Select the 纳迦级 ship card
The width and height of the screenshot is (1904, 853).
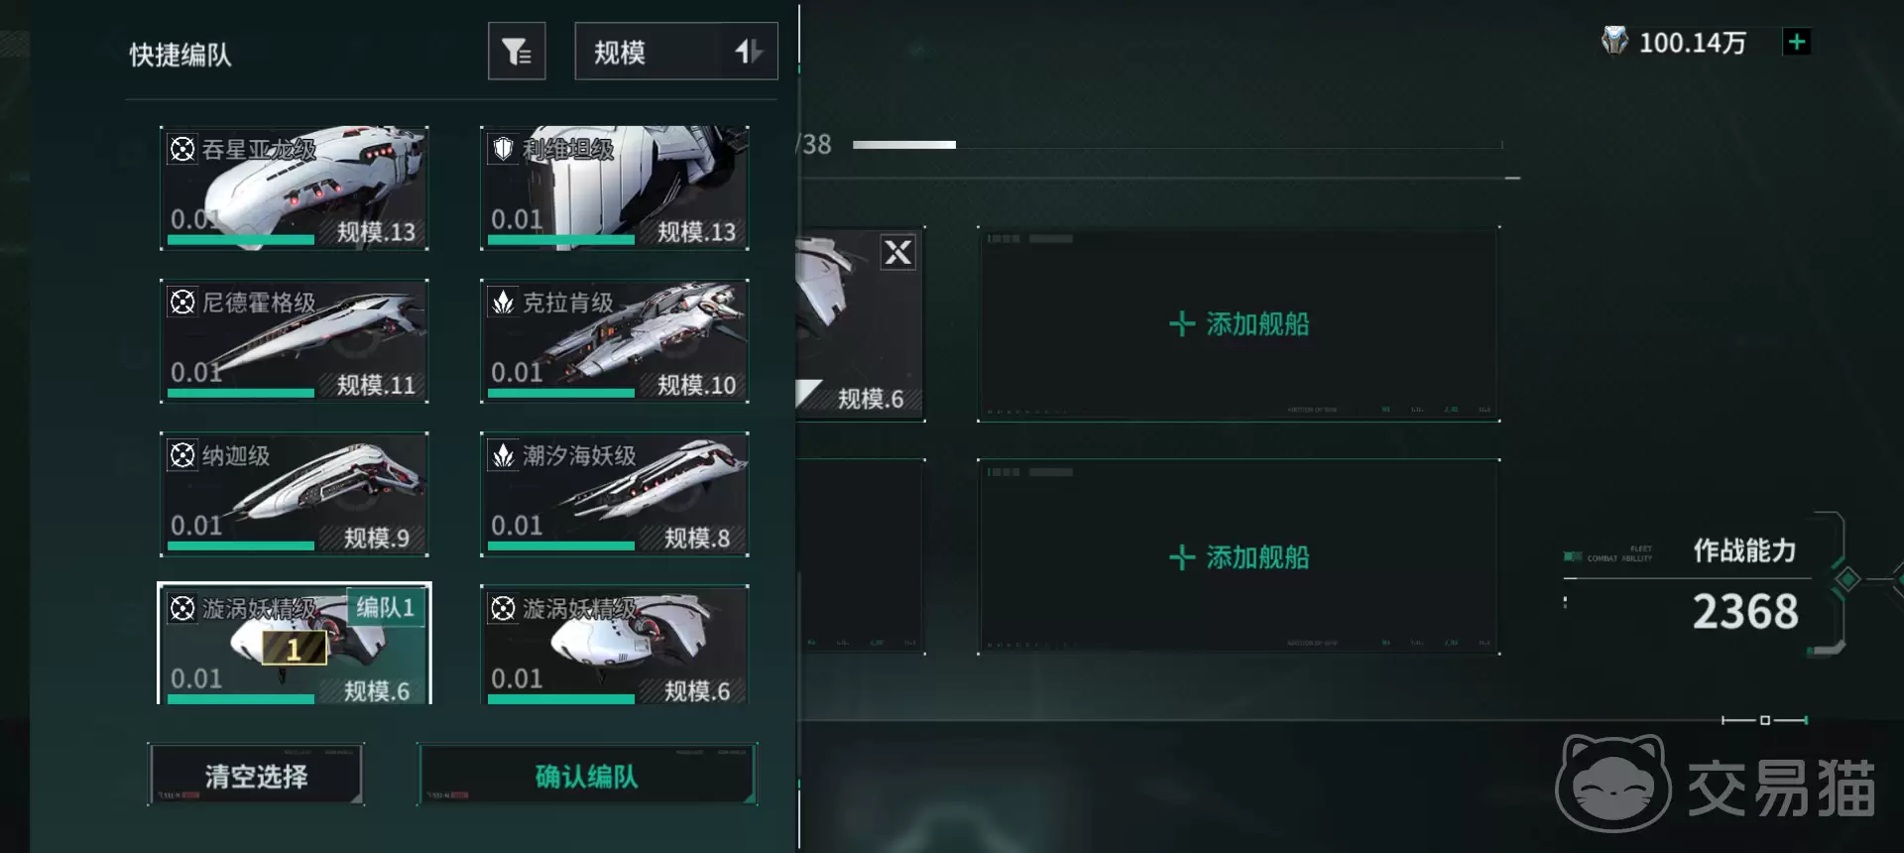coord(295,493)
